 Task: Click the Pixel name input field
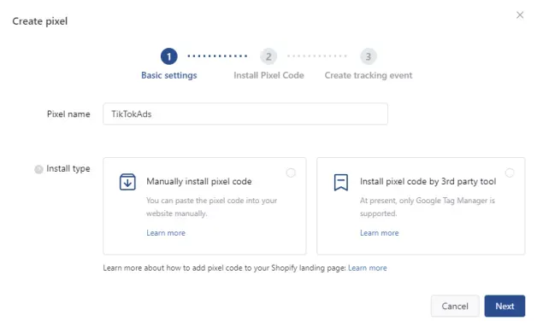pyautogui.click(x=245, y=114)
